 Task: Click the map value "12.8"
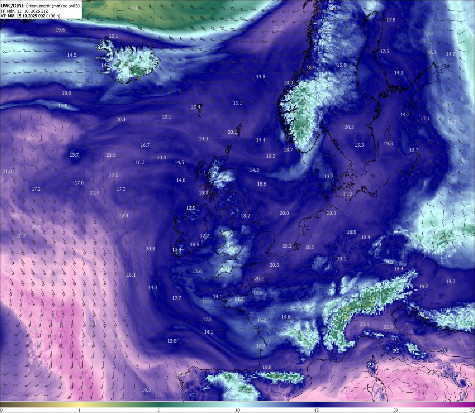point(258,293)
